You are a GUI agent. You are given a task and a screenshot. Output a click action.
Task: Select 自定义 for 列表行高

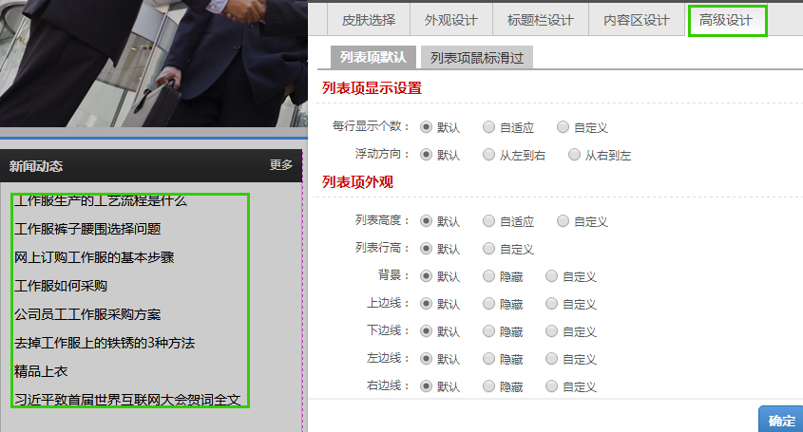click(489, 249)
